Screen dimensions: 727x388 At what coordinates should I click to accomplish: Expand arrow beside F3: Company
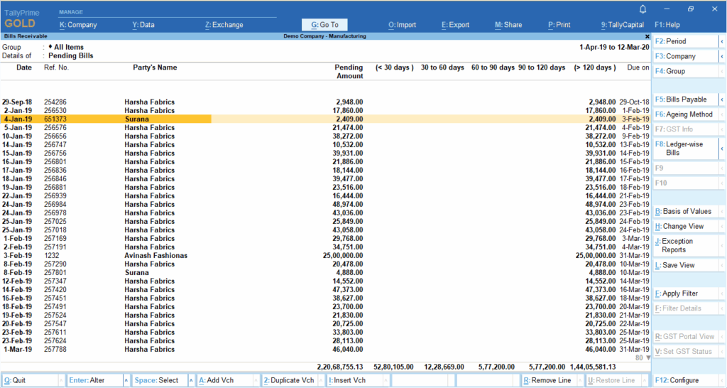click(722, 56)
